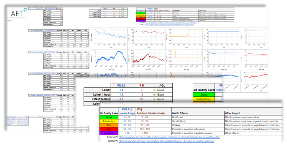The width and height of the screenshot is (287, 147).
Task: Click the leaf icon in the Latest row
Action: tap(154, 90)
